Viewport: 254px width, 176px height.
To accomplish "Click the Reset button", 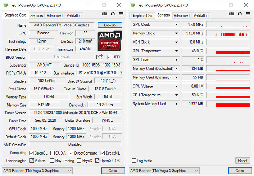I will click(243, 161).
